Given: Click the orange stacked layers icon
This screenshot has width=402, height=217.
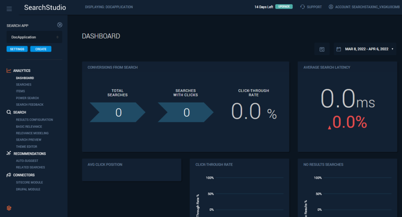Looking at the screenshot, I should tap(9, 208).
